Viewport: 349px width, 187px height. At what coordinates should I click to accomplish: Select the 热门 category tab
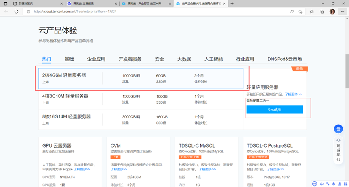(46, 59)
